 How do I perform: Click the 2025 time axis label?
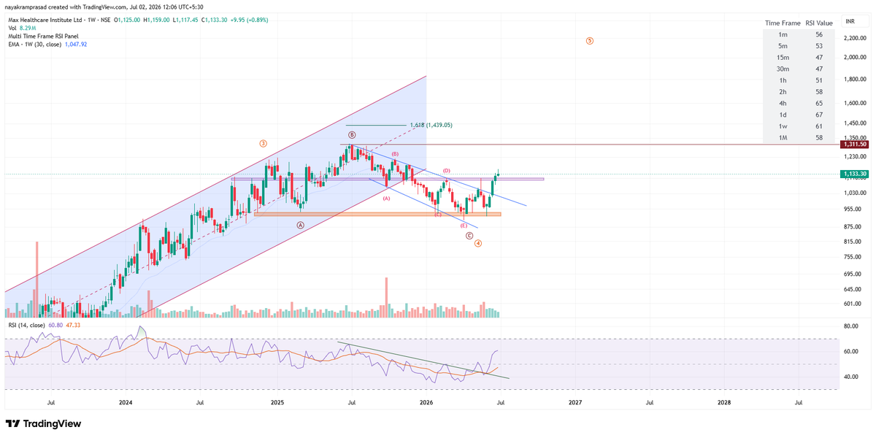[x=277, y=402]
